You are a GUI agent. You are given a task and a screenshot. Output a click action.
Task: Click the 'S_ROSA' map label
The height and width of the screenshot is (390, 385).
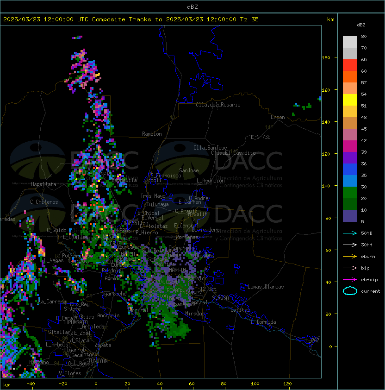(220, 298)
